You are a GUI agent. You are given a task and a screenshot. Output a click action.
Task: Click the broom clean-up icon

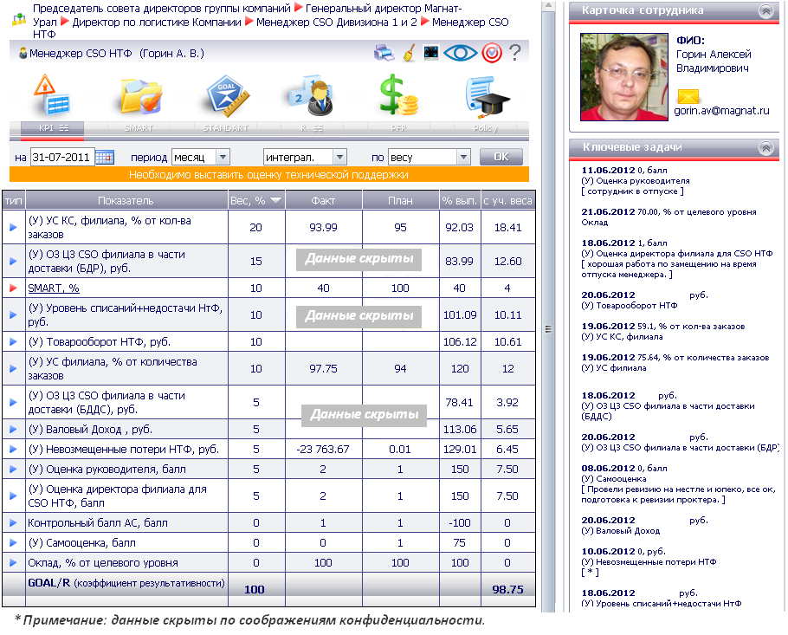[410, 53]
